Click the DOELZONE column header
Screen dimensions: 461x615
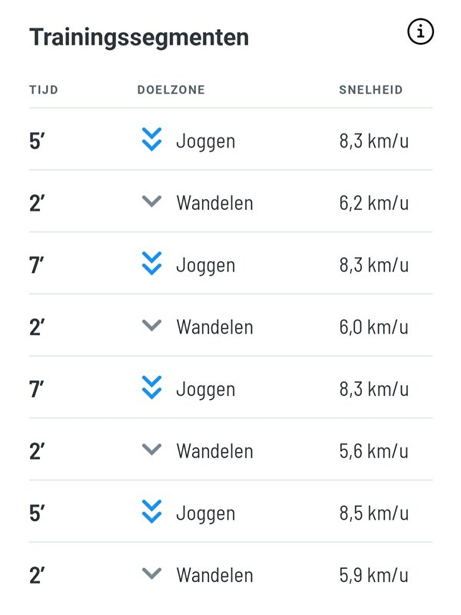click(x=171, y=90)
